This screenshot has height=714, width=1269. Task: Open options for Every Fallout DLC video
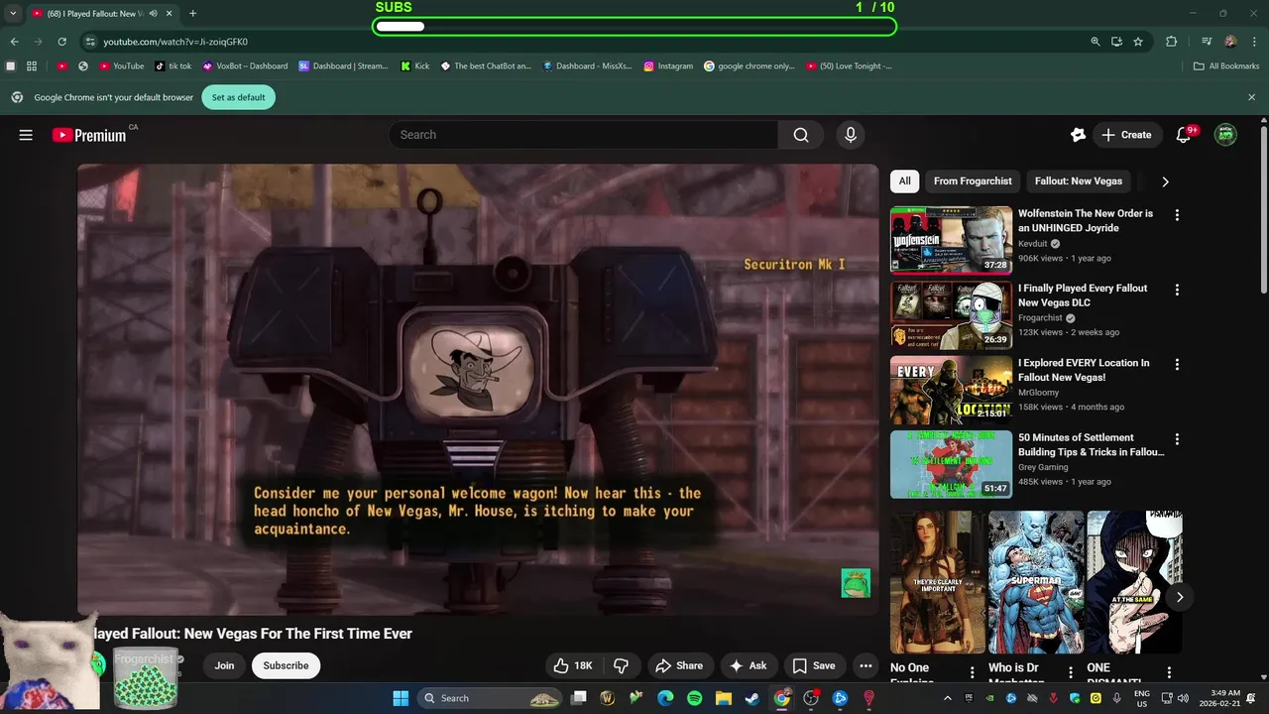pyautogui.click(x=1177, y=290)
